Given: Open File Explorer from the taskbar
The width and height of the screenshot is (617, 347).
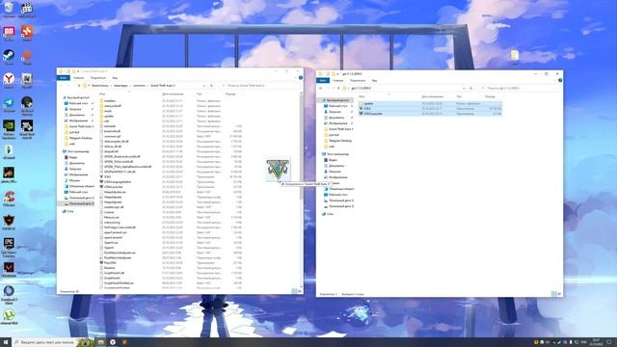Looking at the screenshot, I should point(101,342).
